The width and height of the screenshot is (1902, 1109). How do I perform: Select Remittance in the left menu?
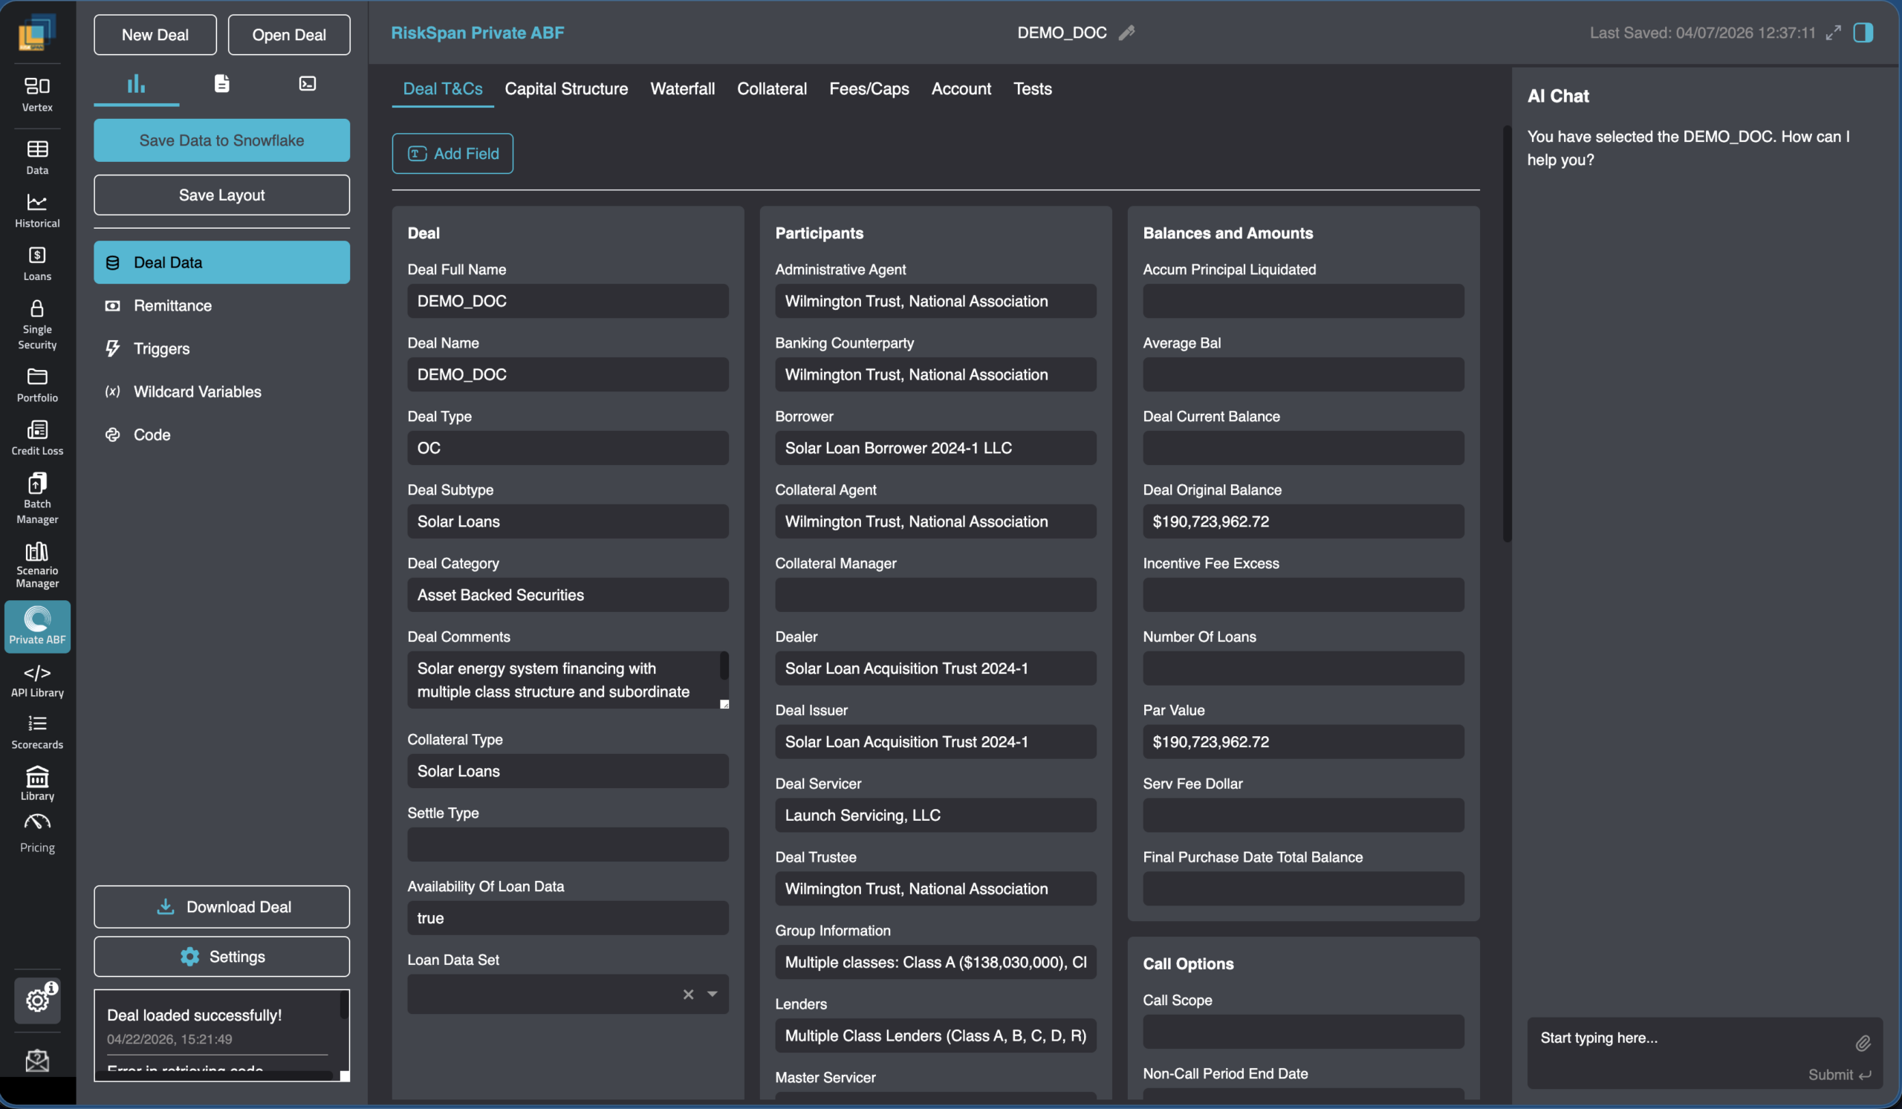coord(221,305)
